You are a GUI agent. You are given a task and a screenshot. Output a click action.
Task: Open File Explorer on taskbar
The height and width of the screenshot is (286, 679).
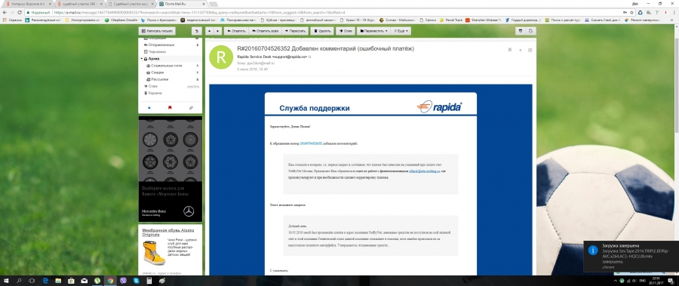pos(58,281)
